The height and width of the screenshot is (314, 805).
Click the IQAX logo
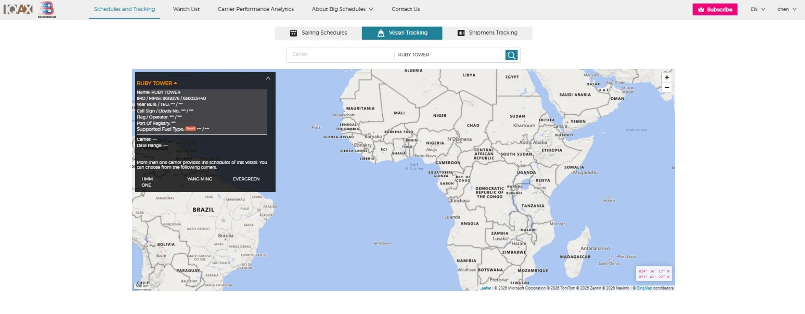18,9
